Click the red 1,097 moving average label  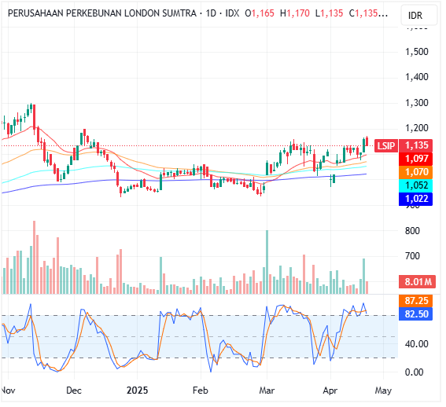[416, 159]
